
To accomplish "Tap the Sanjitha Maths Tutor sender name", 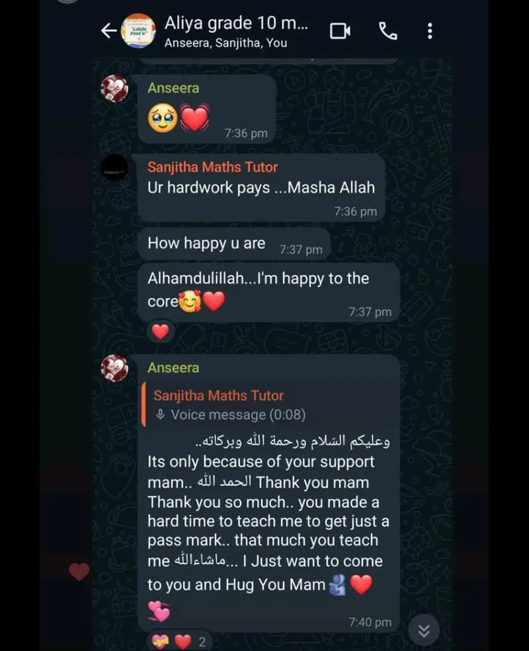I will point(213,167).
